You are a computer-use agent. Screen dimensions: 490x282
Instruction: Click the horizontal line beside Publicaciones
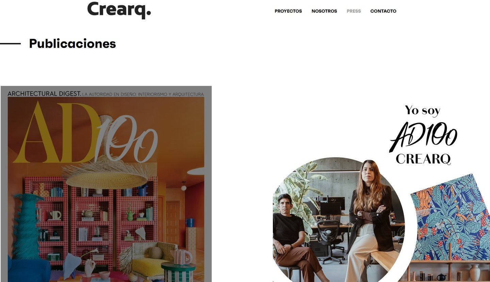[x=10, y=44]
